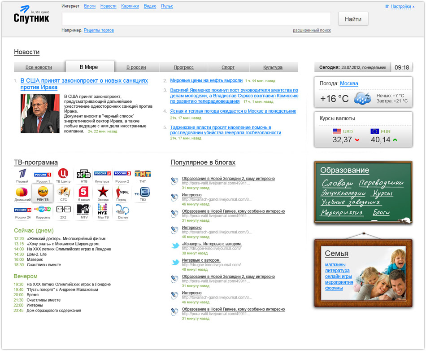
Task: Choose the НТВ channel icon
Action: [84, 174]
